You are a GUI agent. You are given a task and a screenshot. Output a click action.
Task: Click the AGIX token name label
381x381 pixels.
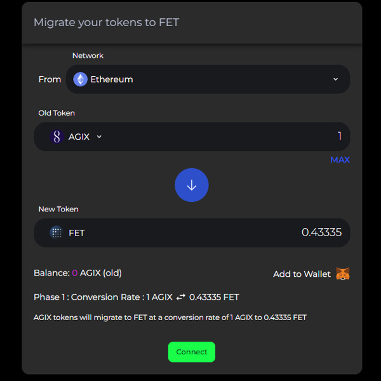[x=79, y=137]
